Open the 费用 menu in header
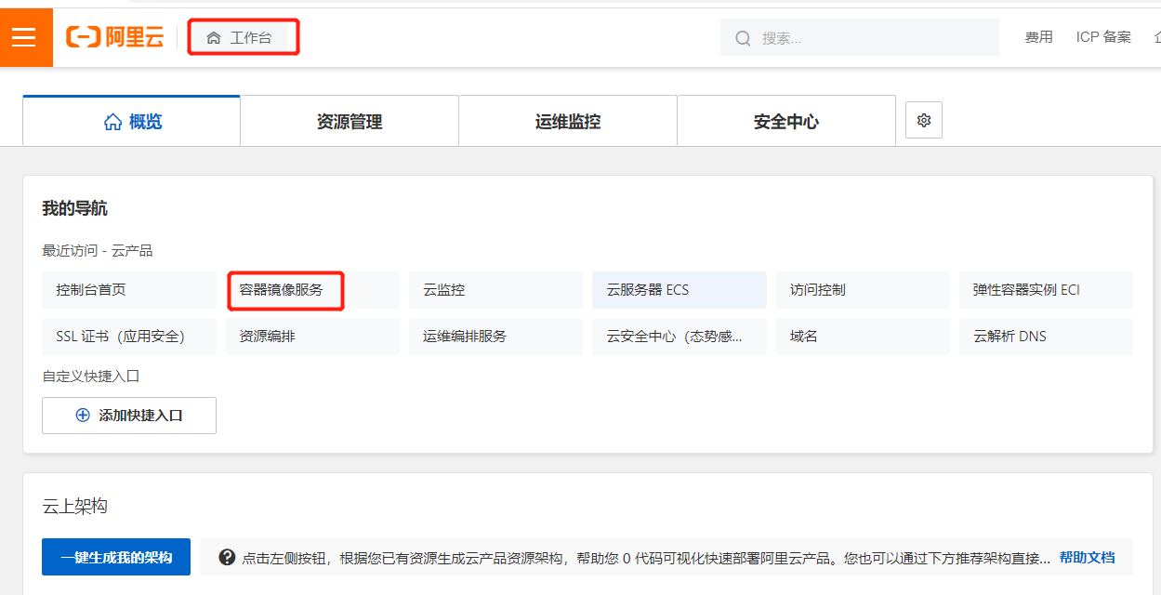Screen dimensions: 1161x595 (1038, 37)
